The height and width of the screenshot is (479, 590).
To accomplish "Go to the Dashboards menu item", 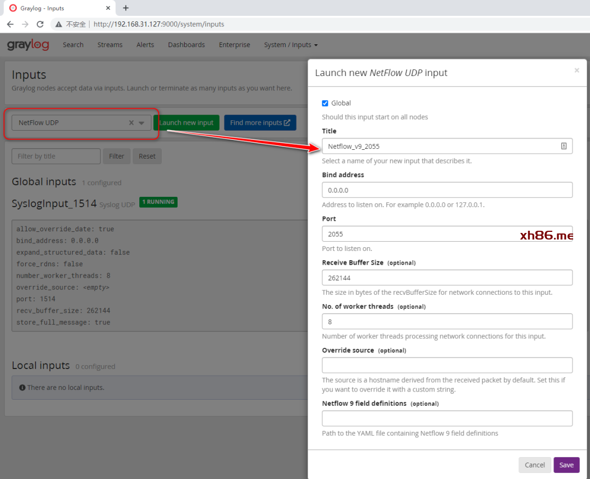I will pos(186,45).
